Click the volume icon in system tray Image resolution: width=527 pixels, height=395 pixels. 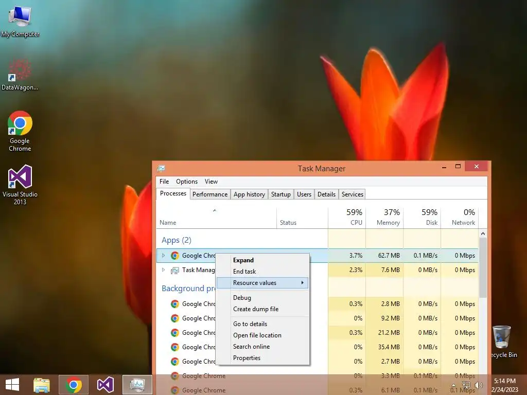[479, 385]
